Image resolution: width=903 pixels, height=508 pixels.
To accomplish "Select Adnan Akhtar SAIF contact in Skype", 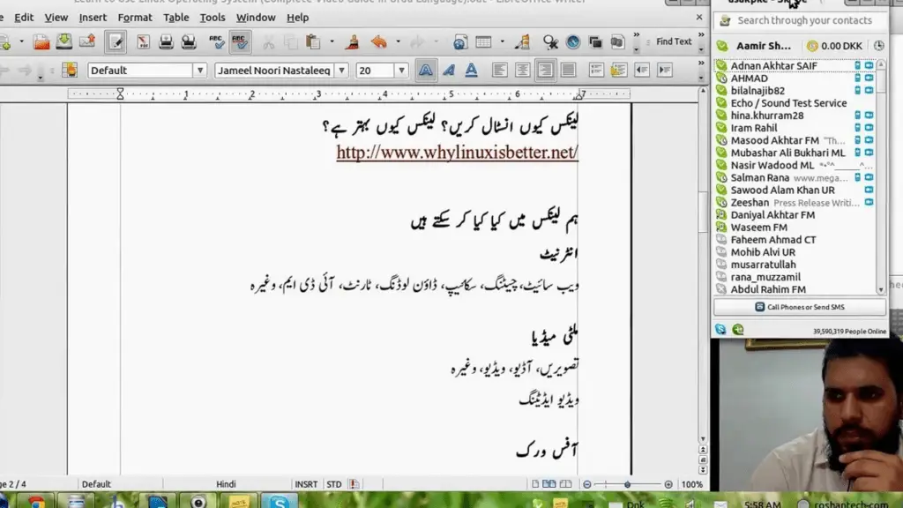I will (795, 65).
